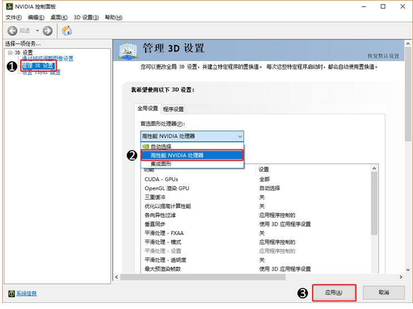This screenshot has height=309, width=413.
Task: Maximize the NVIDIA control panel window
Action: coord(383,7)
